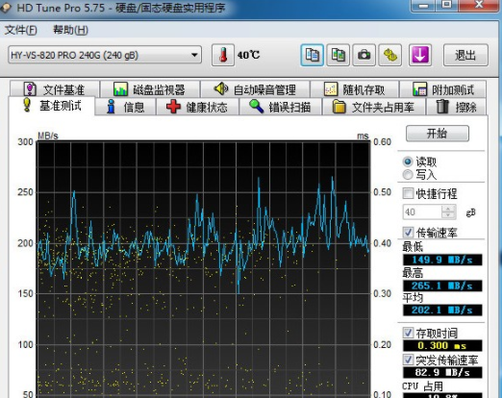Switch to 健康状态 tab
Image resolution: width=502 pixels, height=398 pixels.
[197, 107]
